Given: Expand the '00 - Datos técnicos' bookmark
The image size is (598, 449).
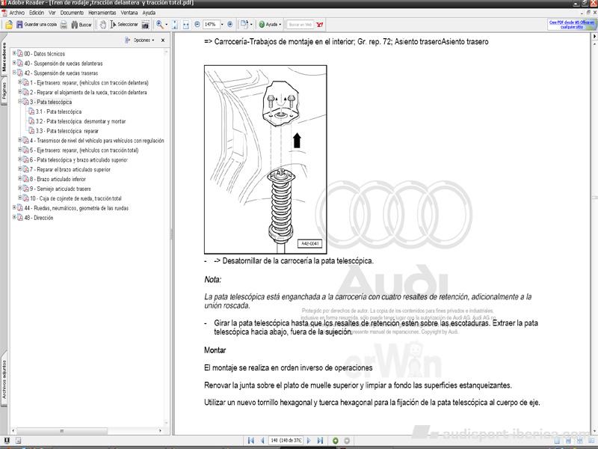Looking at the screenshot, I should (14, 53).
